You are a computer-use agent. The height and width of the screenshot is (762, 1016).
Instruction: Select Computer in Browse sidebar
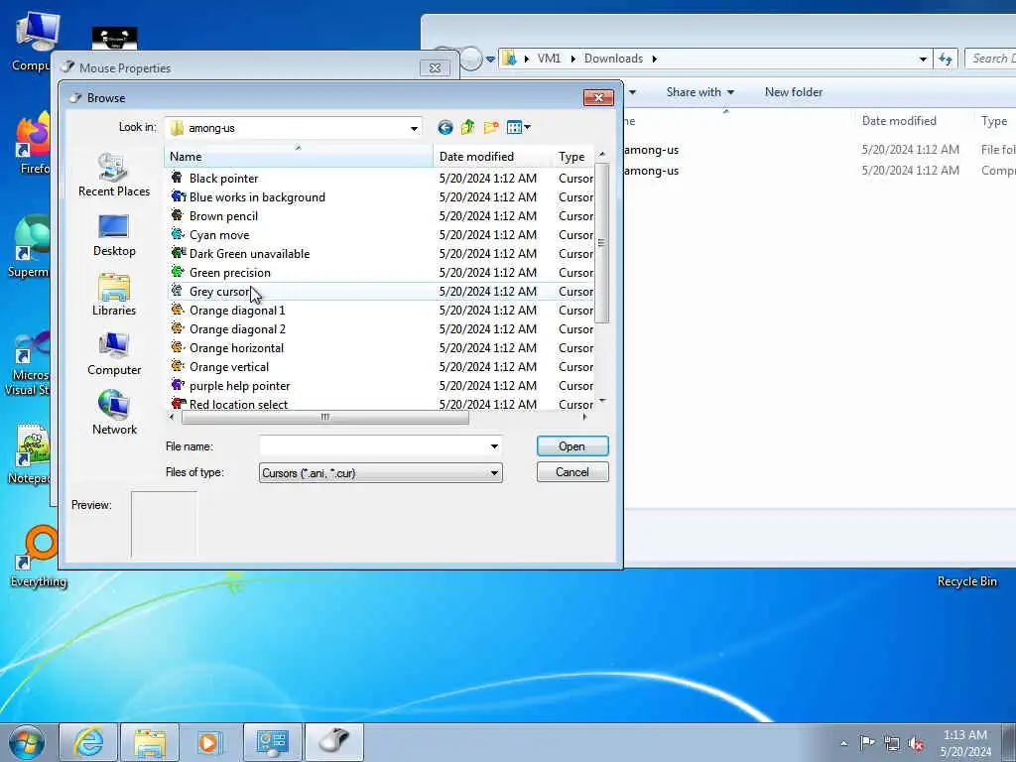(x=114, y=354)
